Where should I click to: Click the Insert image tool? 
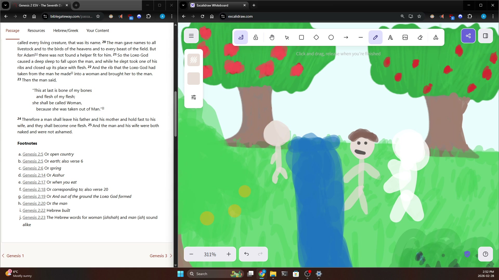tap(405, 37)
